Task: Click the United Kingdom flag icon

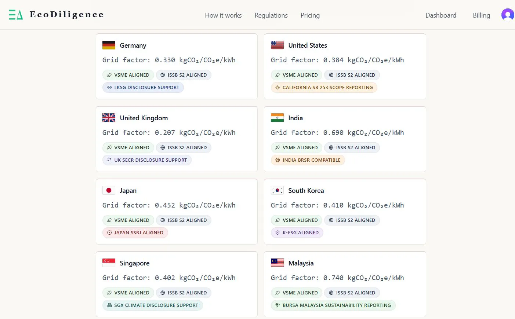Action: (x=109, y=118)
